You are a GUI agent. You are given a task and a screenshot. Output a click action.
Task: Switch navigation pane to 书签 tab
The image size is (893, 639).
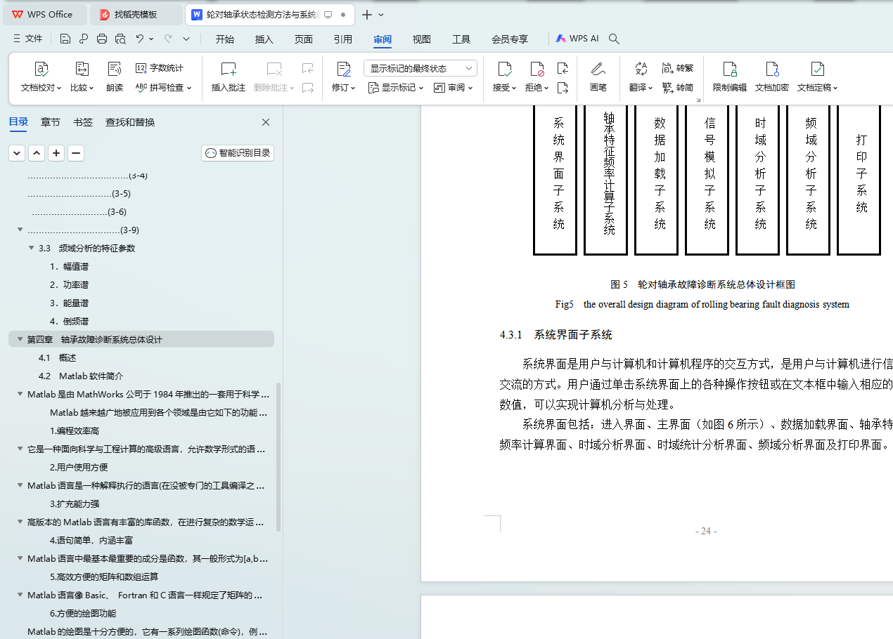[x=83, y=122]
